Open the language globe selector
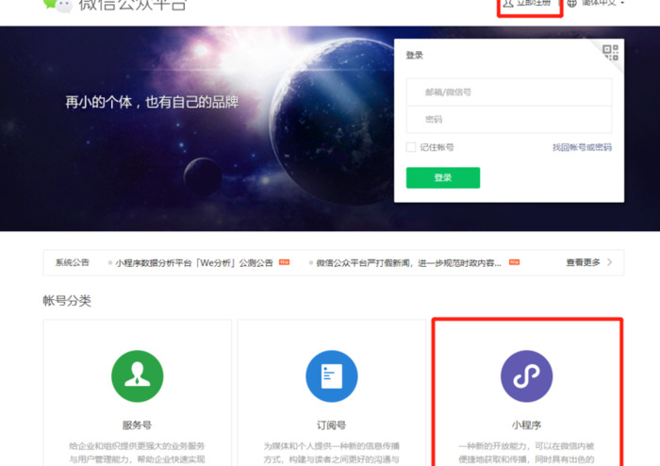 [571, 4]
